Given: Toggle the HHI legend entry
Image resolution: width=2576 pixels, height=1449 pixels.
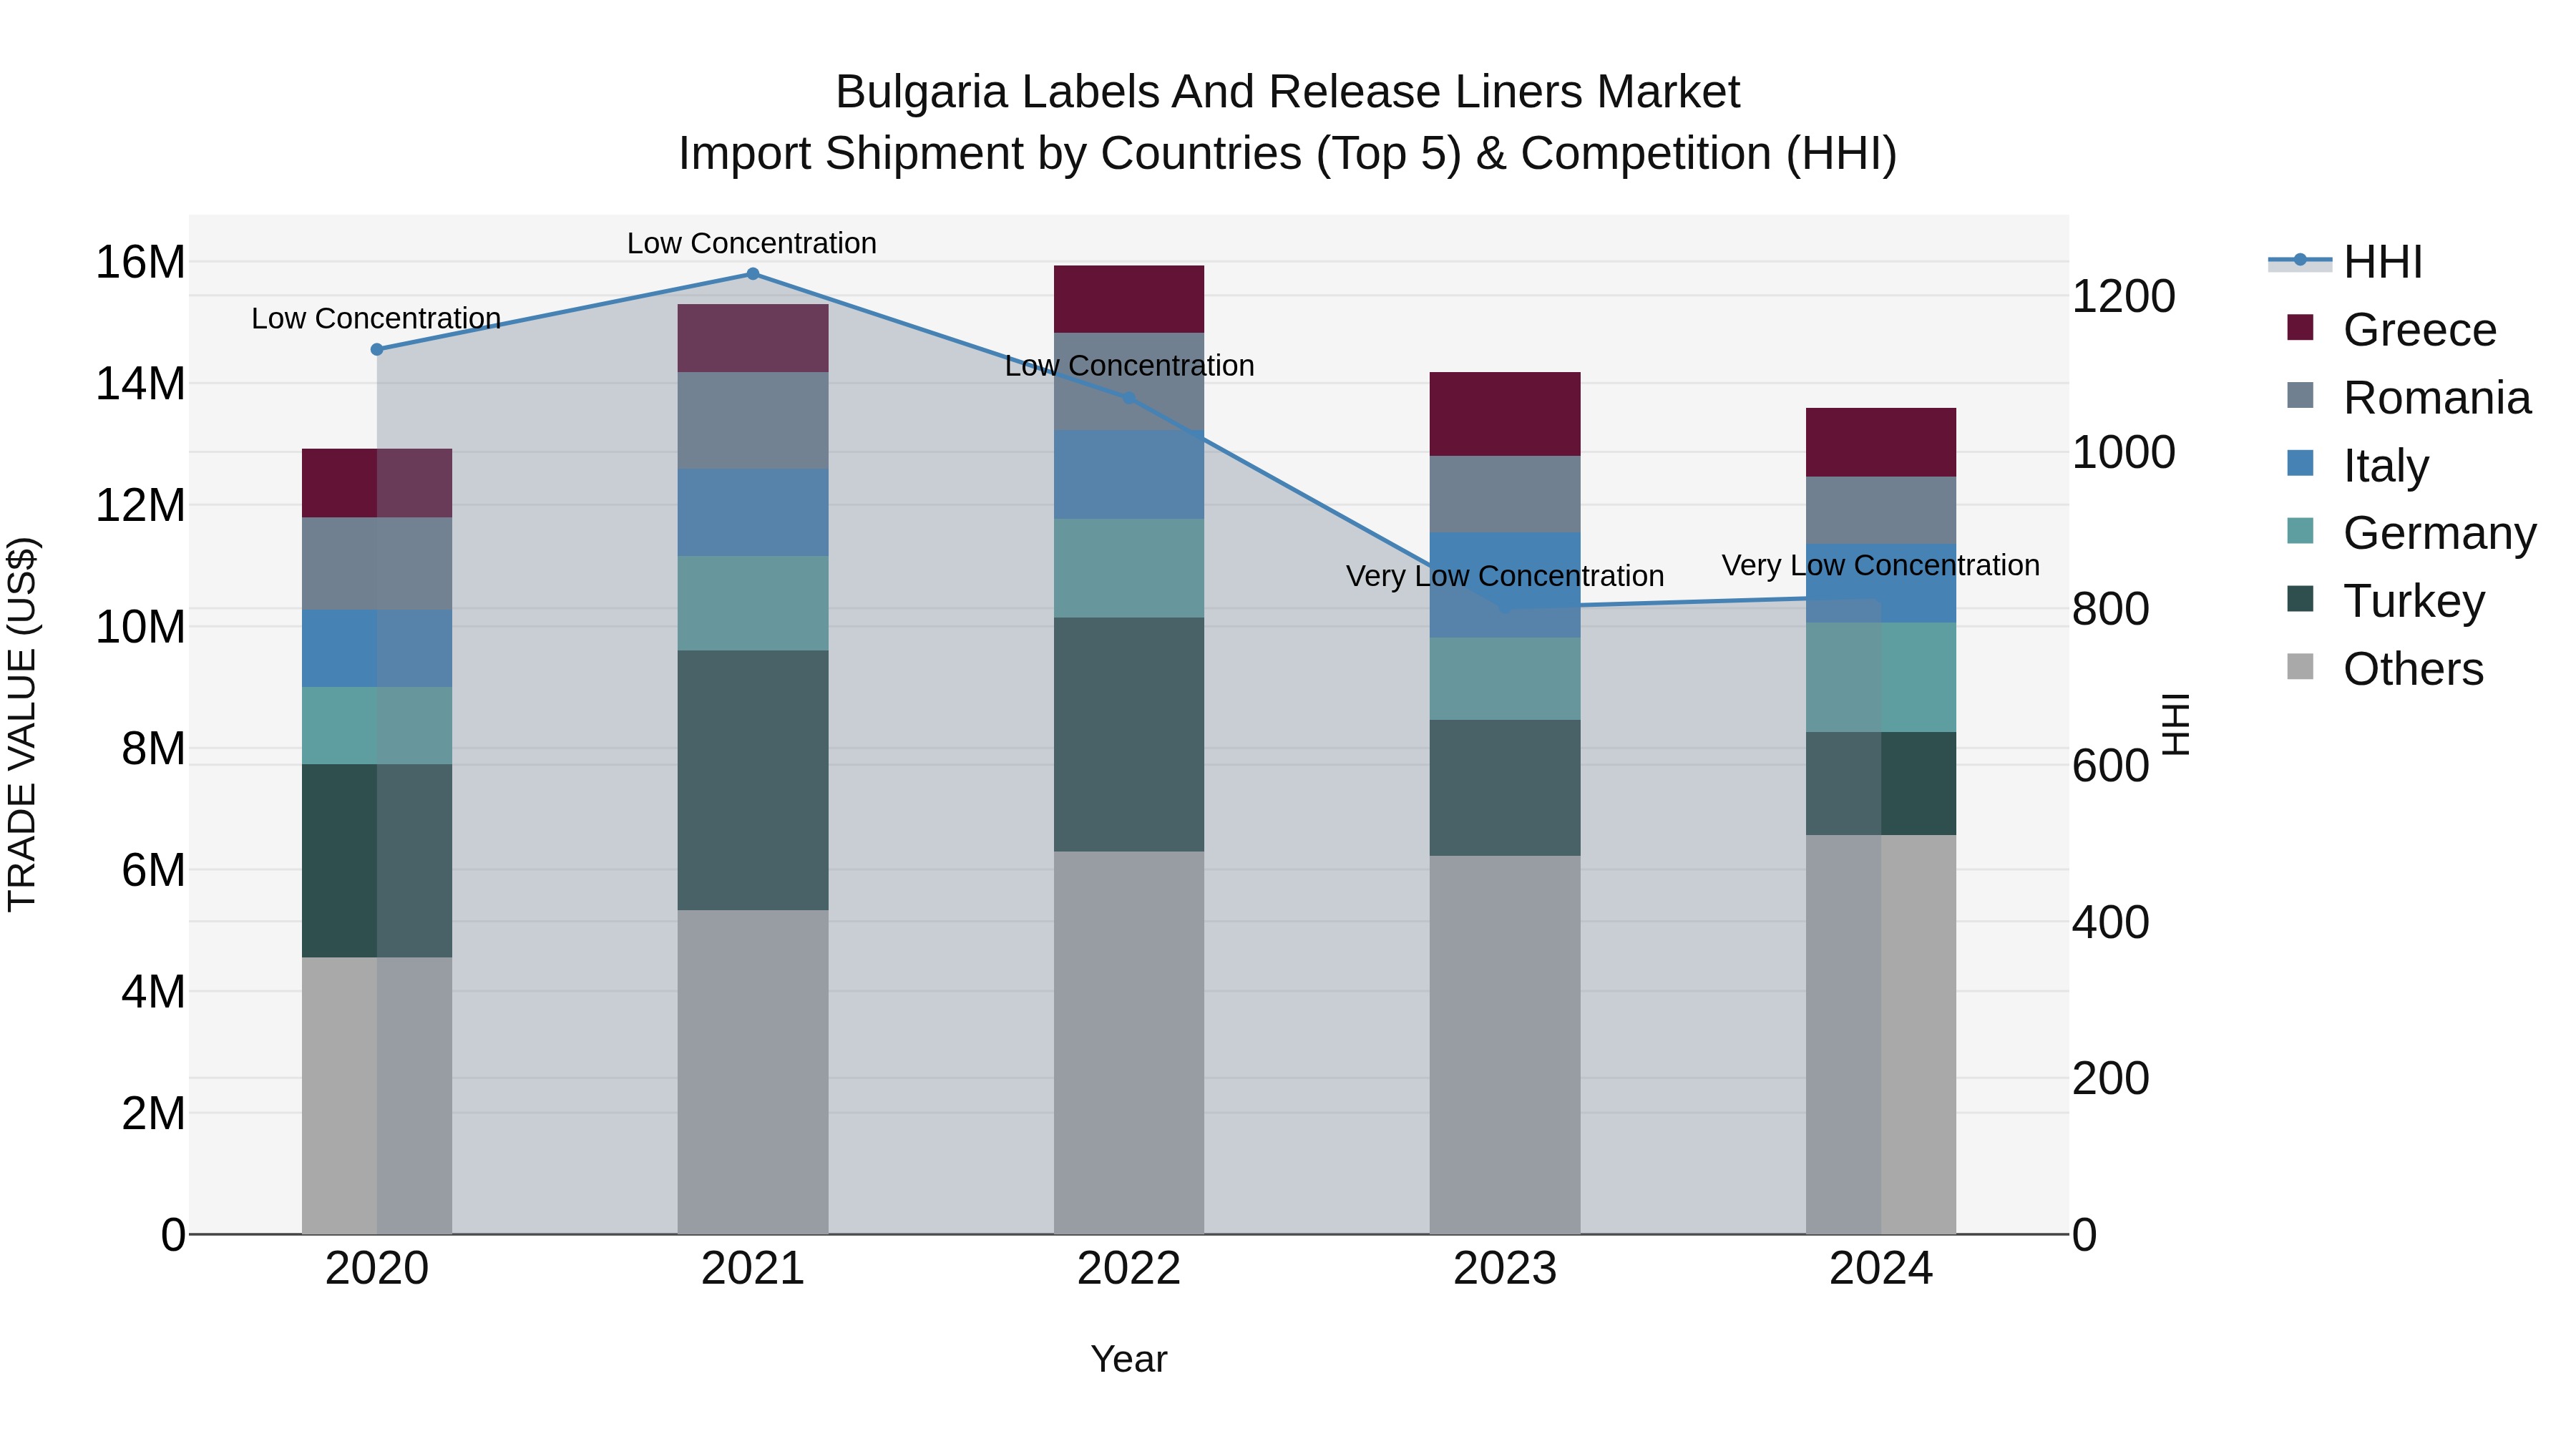Looking at the screenshot, I should pyautogui.click(x=2345, y=262).
